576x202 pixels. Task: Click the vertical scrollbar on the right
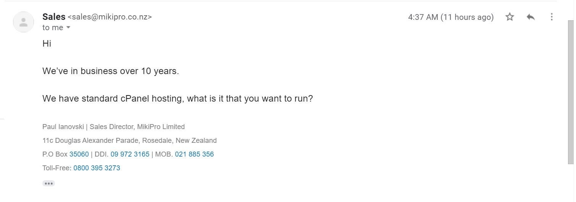pos(571,92)
